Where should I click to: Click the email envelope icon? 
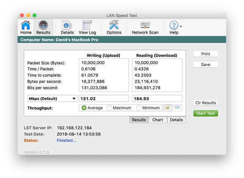pos(177,108)
